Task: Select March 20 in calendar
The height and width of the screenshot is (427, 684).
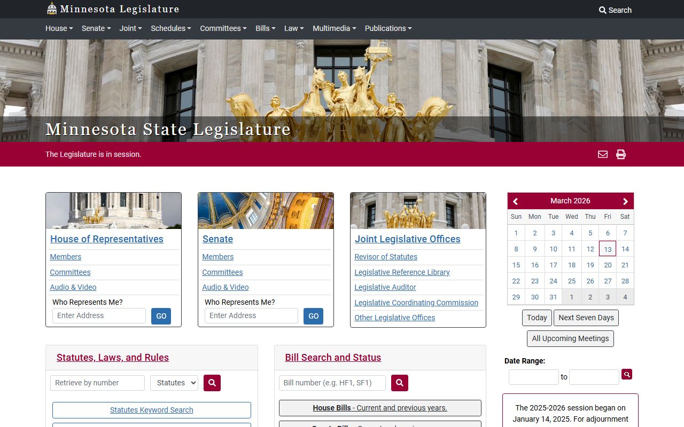Action: click(608, 265)
